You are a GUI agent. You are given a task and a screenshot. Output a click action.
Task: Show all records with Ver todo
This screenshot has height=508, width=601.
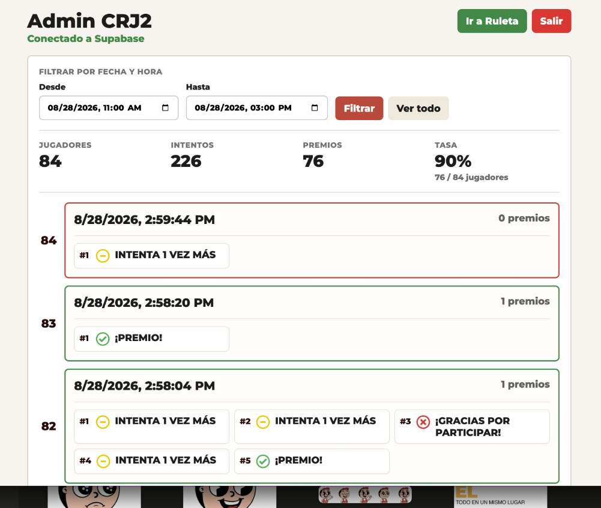click(418, 108)
